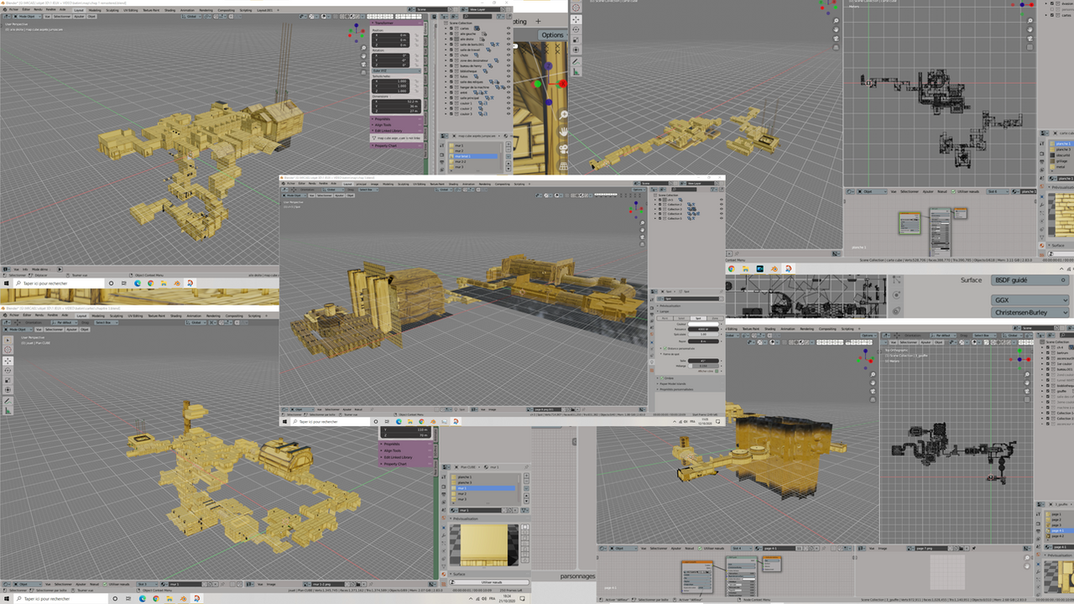
Task: Select Spot light type in center properties
Action: click(x=699, y=318)
